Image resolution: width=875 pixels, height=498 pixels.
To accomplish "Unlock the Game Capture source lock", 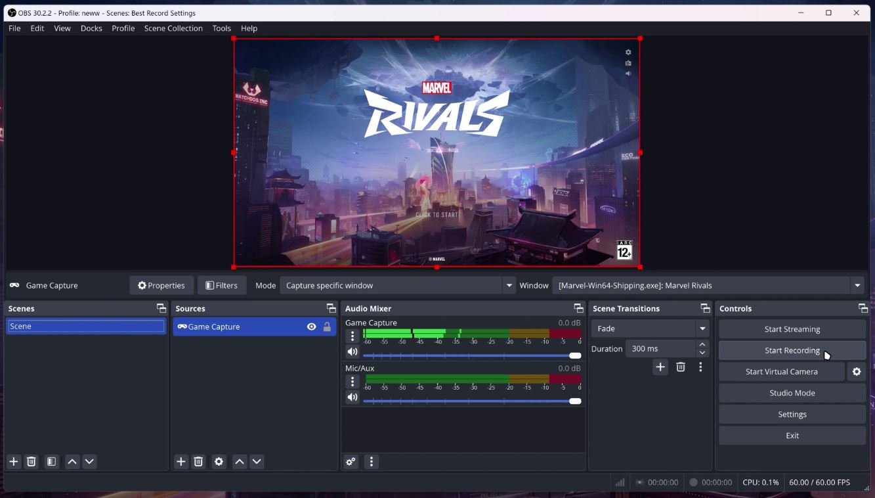I will [x=327, y=327].
